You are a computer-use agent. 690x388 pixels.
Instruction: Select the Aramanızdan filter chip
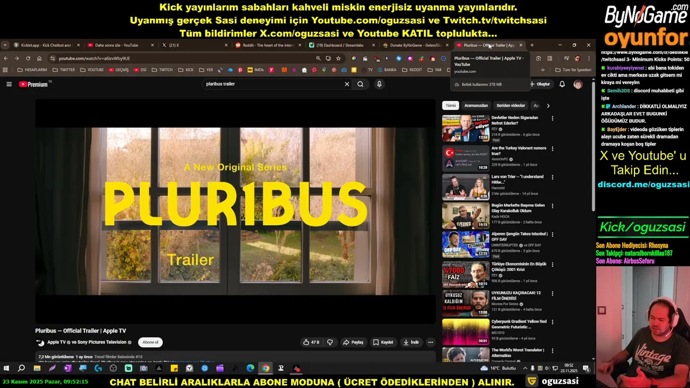476,106
